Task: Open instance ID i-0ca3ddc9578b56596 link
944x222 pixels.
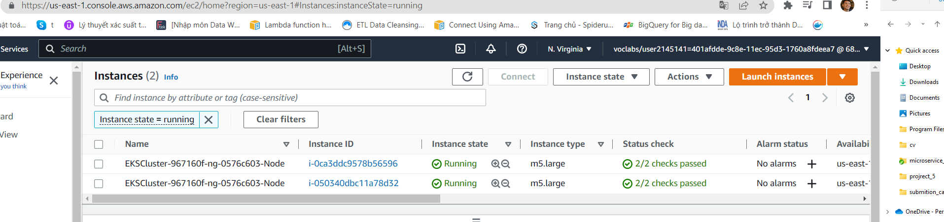Action: tap(353, 164)
